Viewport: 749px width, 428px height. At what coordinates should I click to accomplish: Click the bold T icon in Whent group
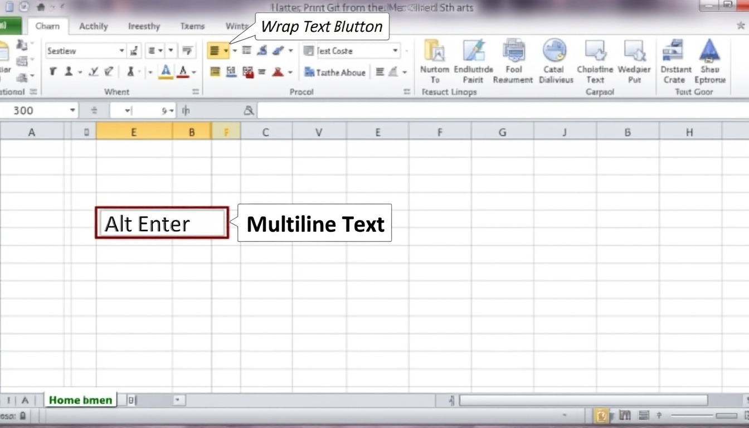53,71
